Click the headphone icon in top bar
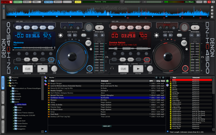The image size is (216, 135). point(122,2)
